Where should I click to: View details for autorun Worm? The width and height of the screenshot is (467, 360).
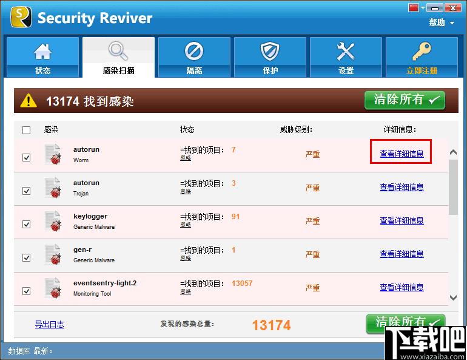click(x=401, y=154)
